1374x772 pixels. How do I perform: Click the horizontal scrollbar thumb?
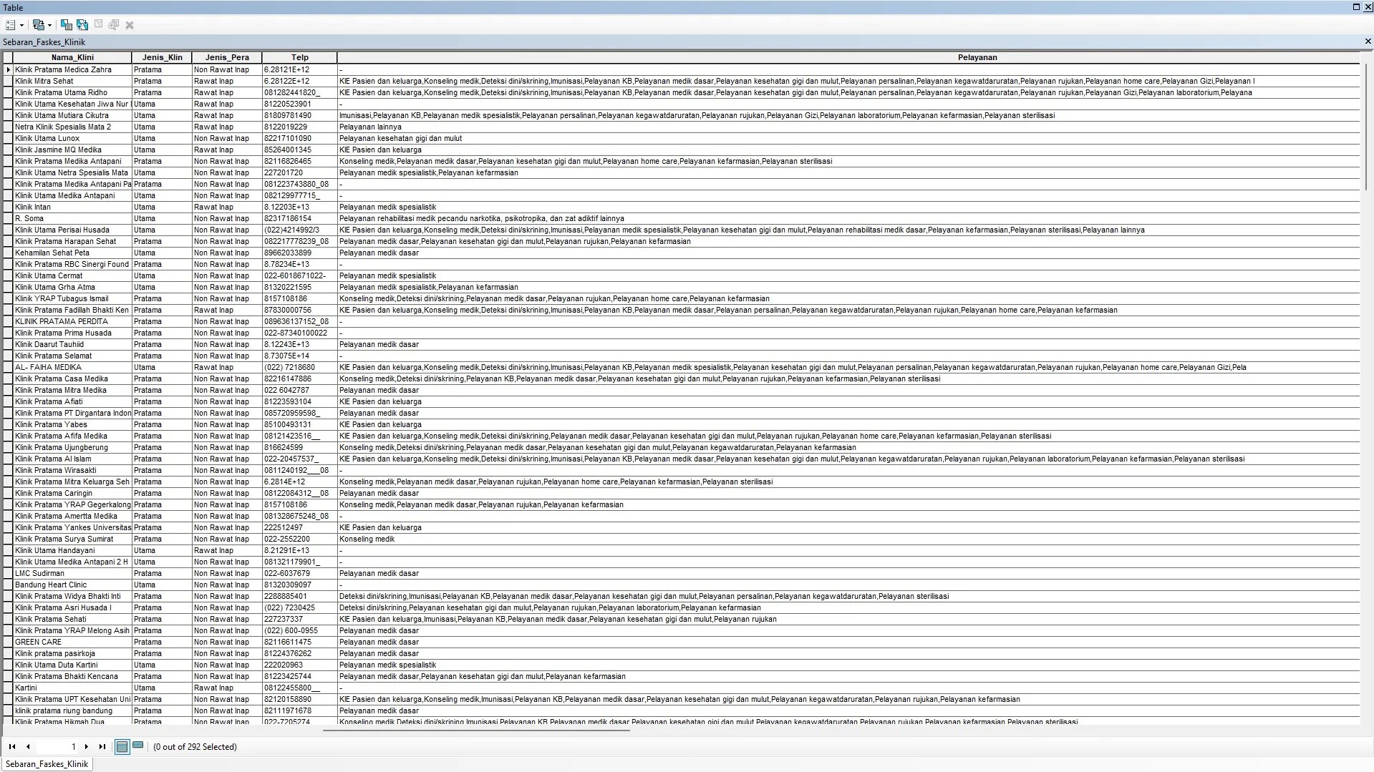pos(476,730)
